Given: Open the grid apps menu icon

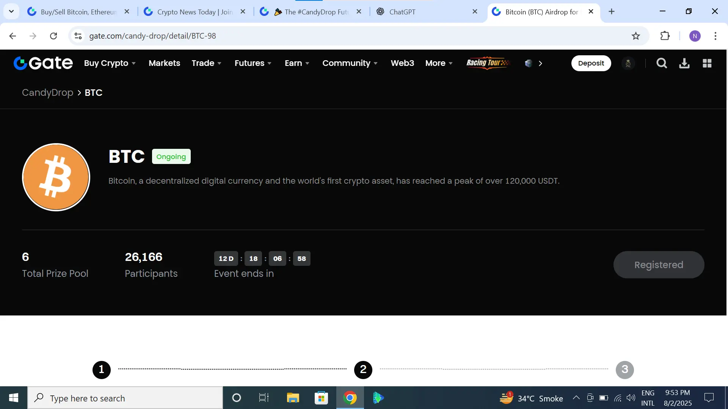Looking at the screenshot, I should pyautogui.click(x=707, y=63).
